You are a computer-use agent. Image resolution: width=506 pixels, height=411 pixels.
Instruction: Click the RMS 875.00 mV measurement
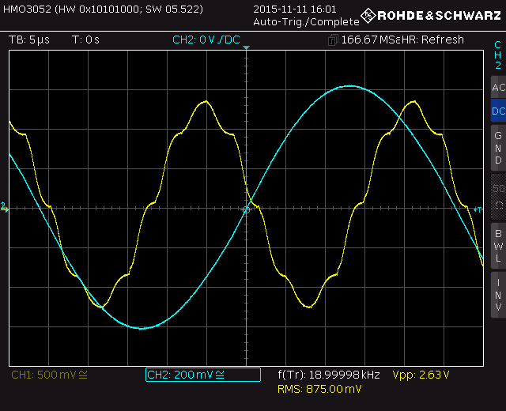(319, 390)
